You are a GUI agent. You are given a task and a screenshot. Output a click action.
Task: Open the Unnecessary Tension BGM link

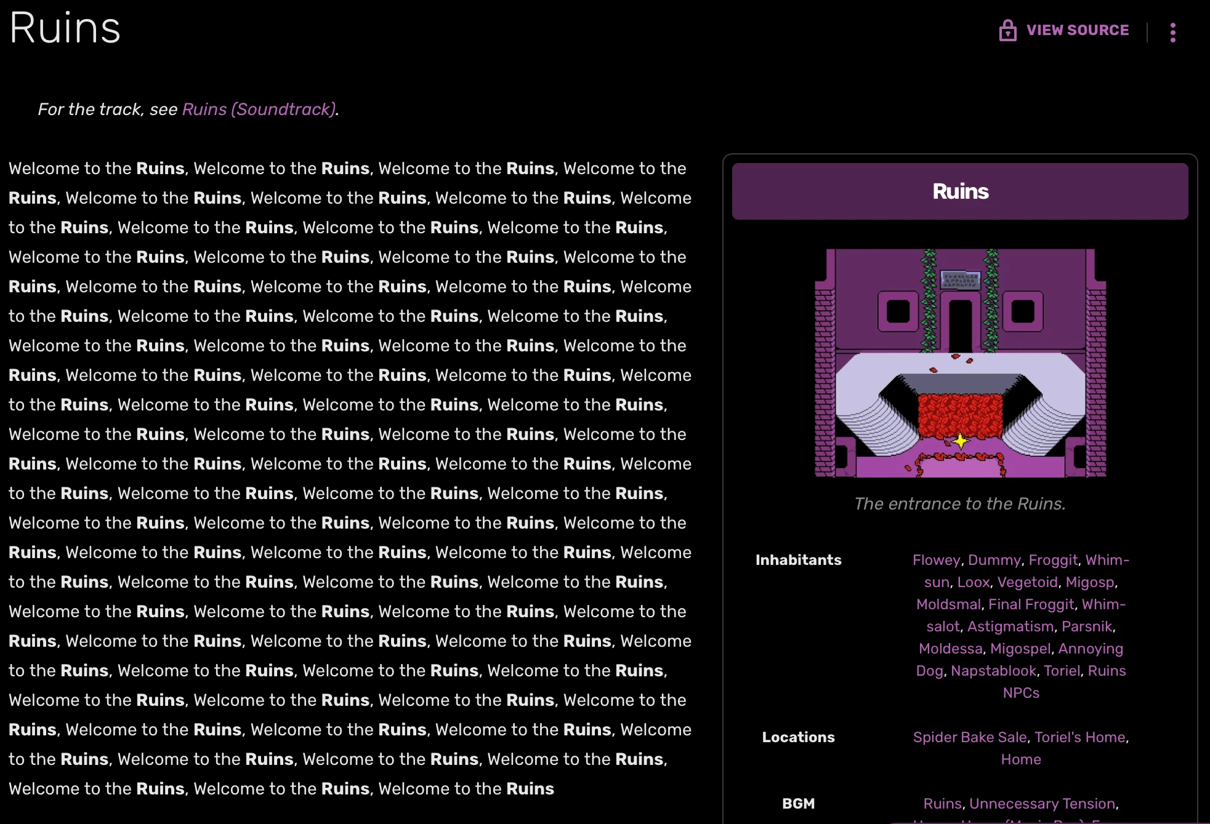point(1042,804)
